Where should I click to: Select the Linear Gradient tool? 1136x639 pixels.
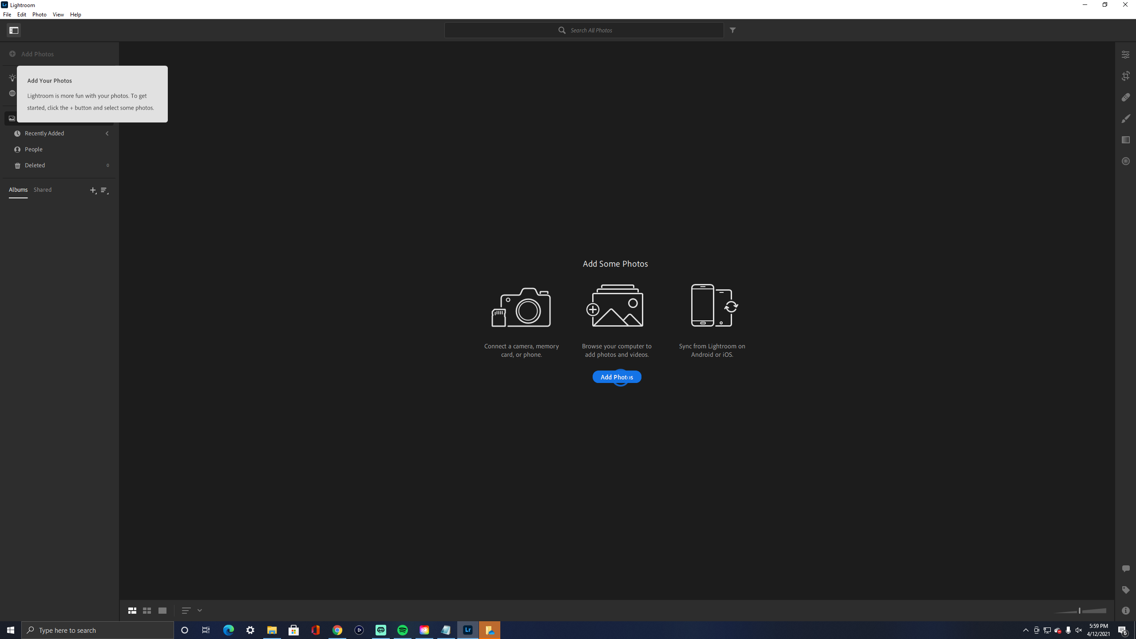click(1126, 139)
